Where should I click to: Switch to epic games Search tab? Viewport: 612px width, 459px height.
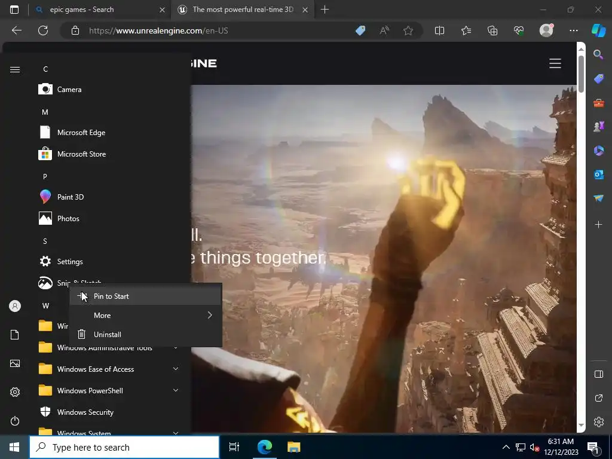pyautogui.click(x=100, y=10)
